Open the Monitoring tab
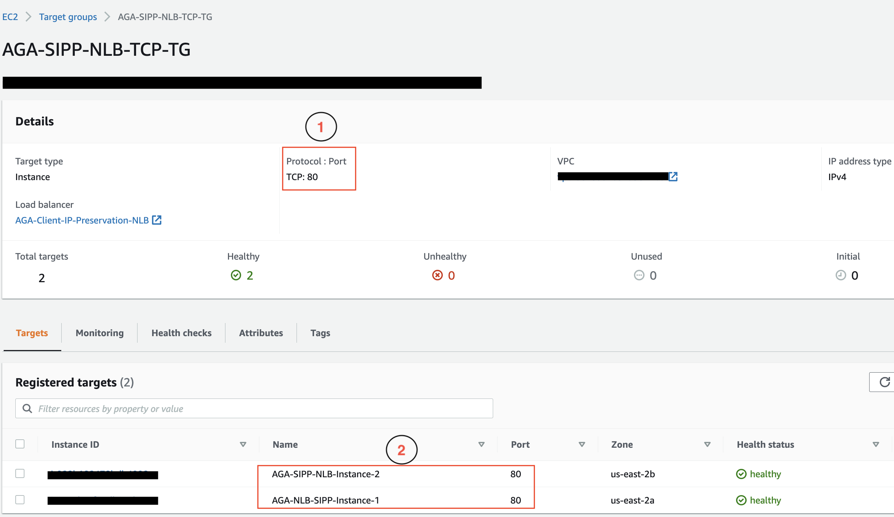This screenshot has height=517, width=894. (x=100, y=333)
